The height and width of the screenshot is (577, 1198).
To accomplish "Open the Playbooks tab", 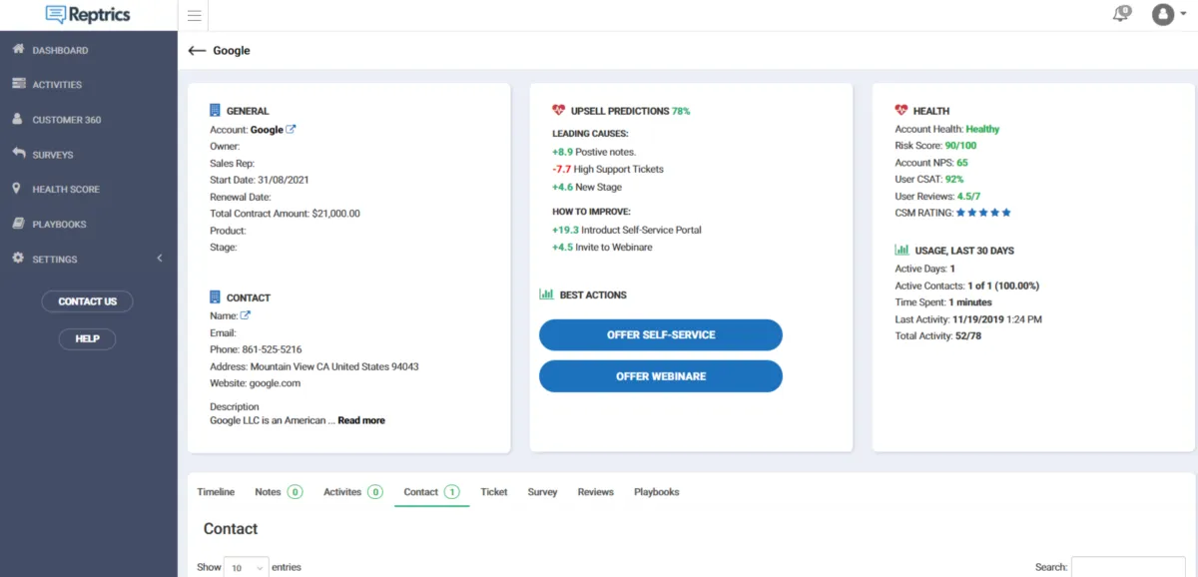I will point(657,492).
